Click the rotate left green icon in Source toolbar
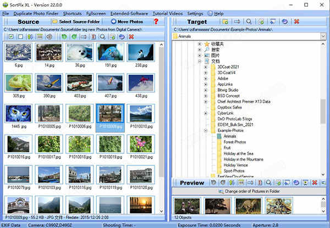The width and height of the screenshot is (330, 228). (64, 37)
